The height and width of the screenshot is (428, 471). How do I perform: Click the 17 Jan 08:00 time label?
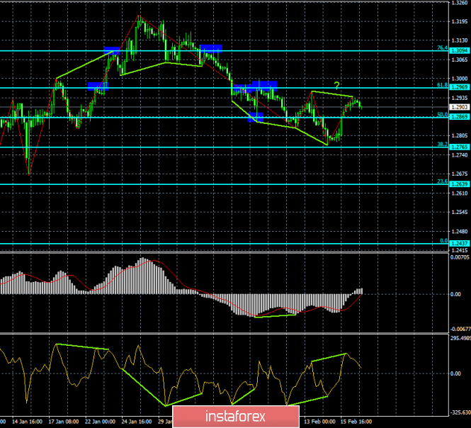click(x=64, y=422)
